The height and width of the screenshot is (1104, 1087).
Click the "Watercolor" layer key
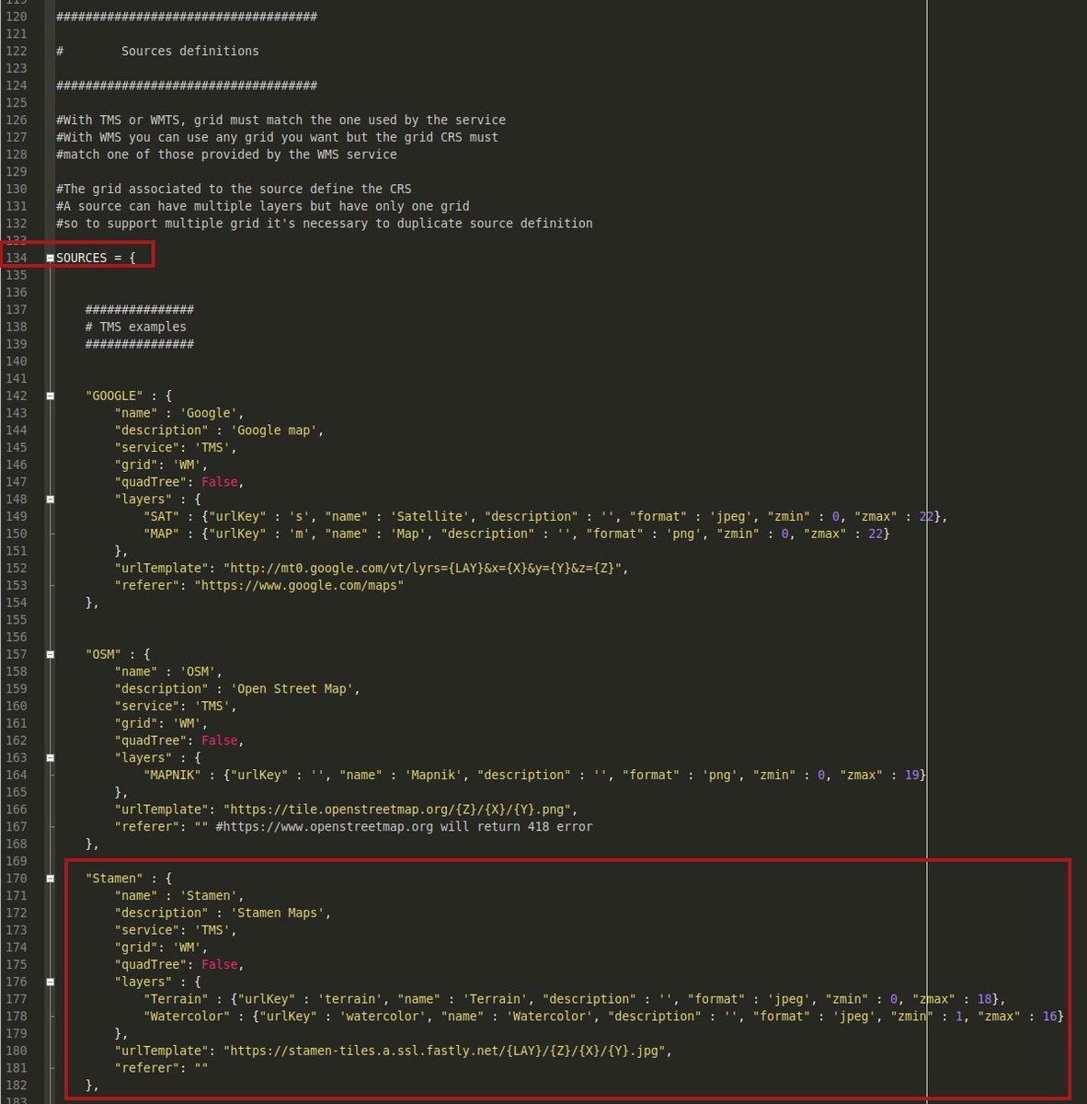pos(188,1017)
